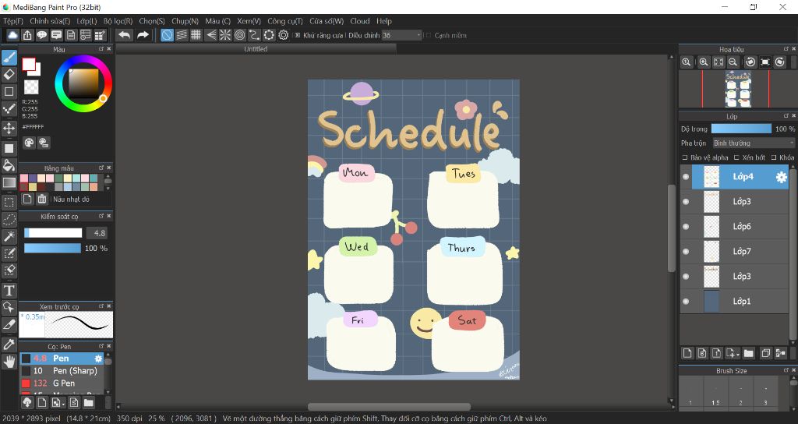The width and height of the screenshot is (798, 424).
Task: Click the folder icon in the layer panel
Action: click(x=749, y=353)
